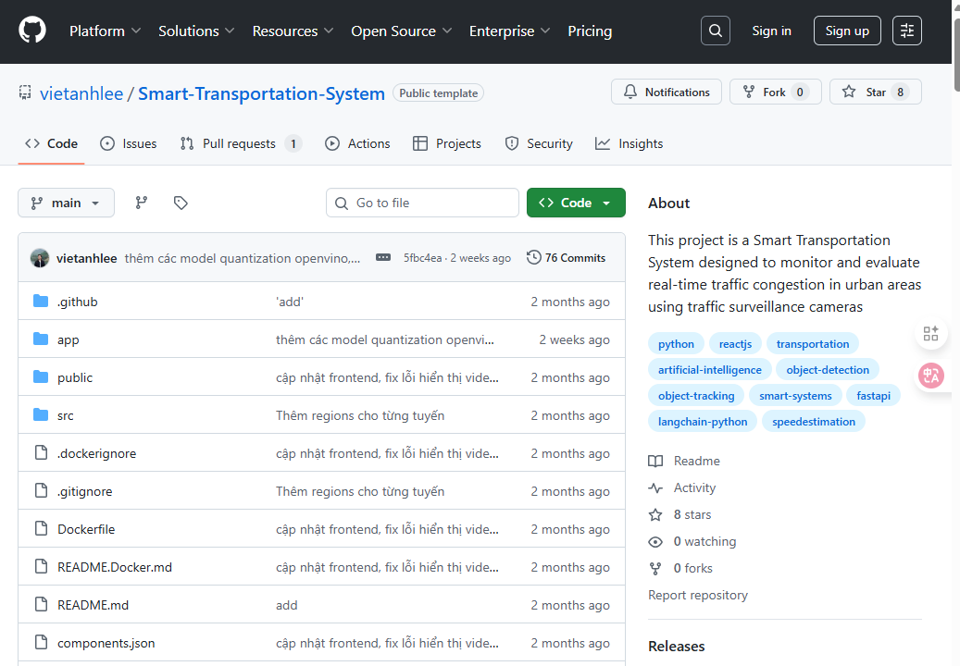Open the main branch selector dropdown
The height and width of the screenshot is (666, 960).
click(66, 203)
